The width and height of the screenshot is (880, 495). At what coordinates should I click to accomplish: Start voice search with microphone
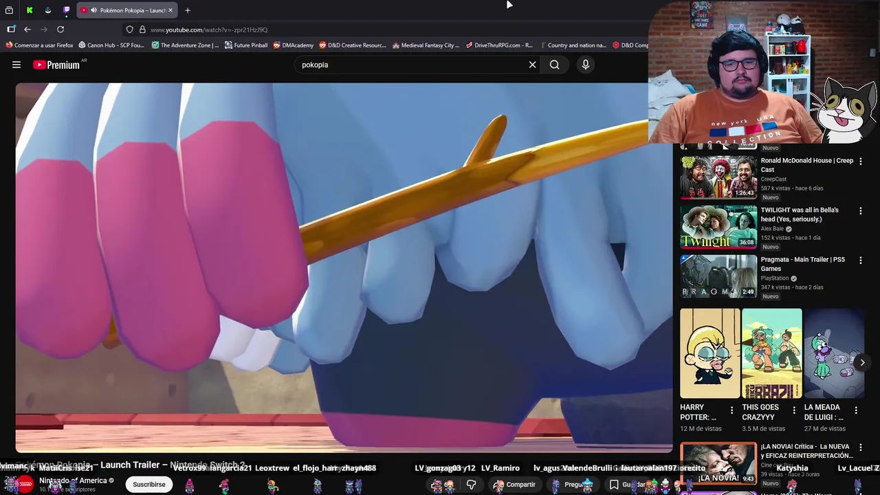pos(586,65)
